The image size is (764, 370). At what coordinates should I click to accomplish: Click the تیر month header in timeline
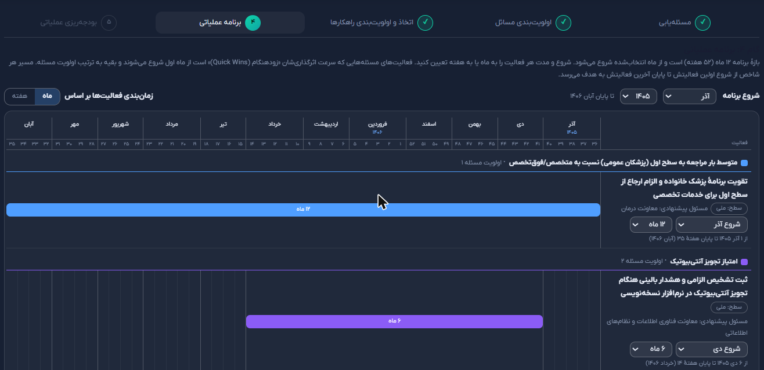223,124
